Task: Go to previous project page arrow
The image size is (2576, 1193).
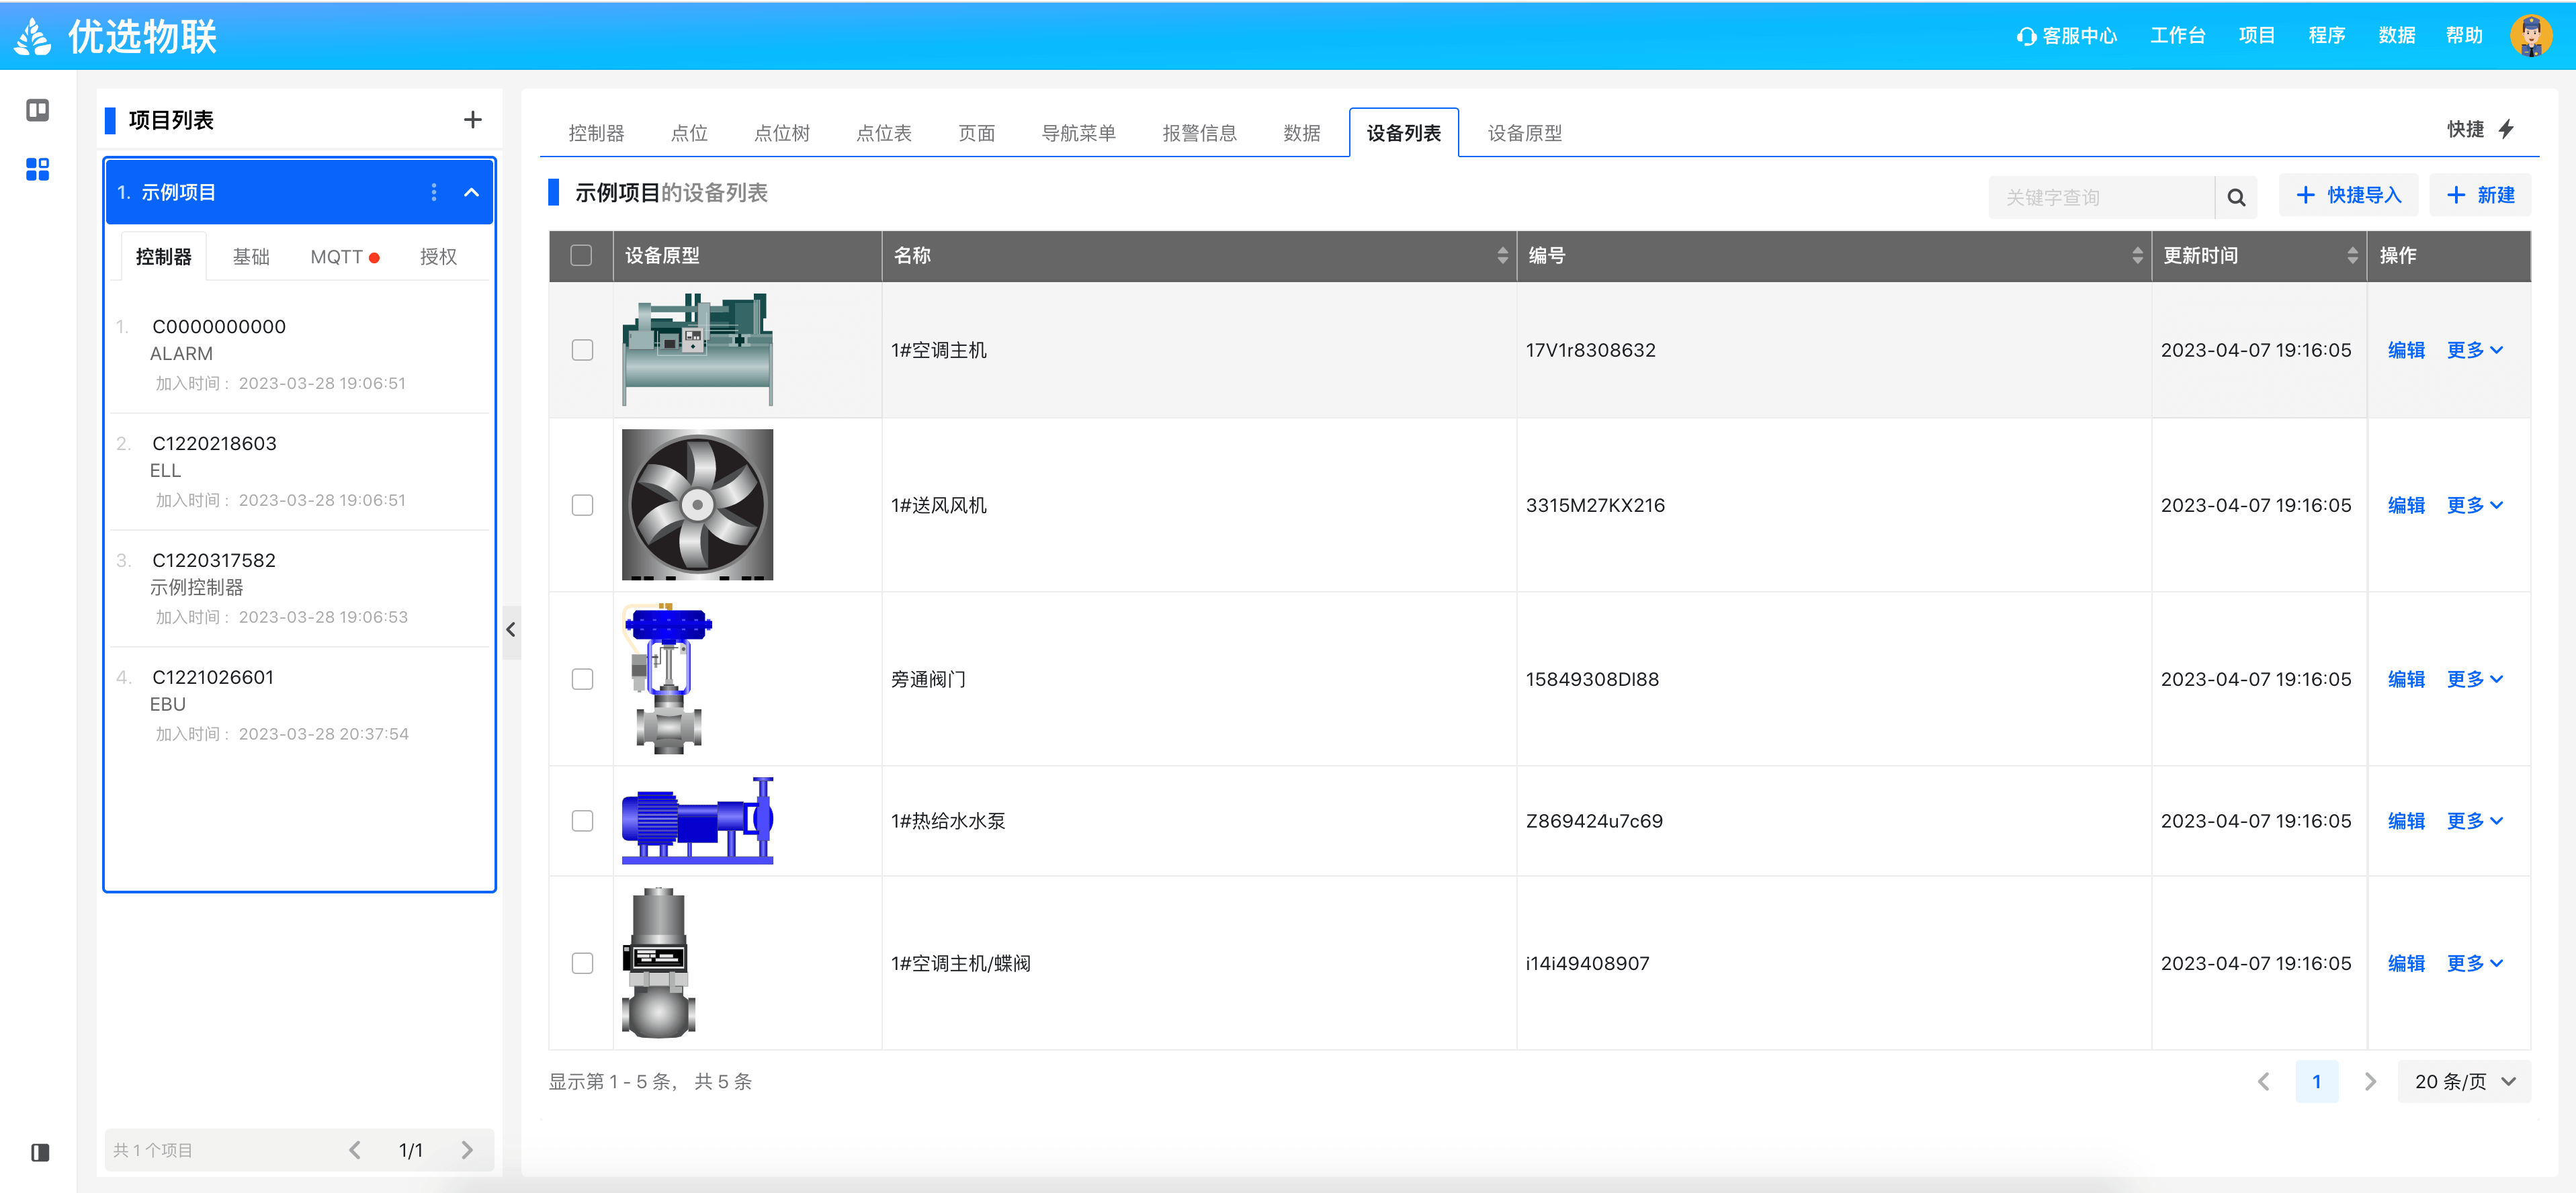Action: pos(355,1150)
